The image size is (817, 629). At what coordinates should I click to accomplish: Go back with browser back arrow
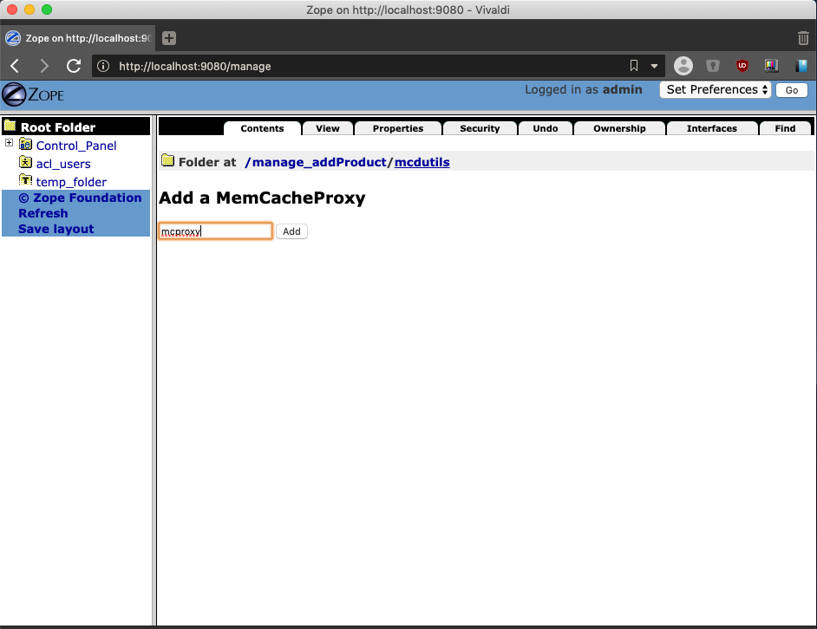(15, 66)
